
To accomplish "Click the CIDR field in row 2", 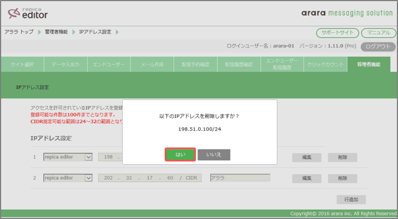I will [191, 178].
